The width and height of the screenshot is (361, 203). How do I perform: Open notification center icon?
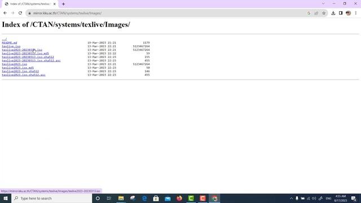coord(354,198)
